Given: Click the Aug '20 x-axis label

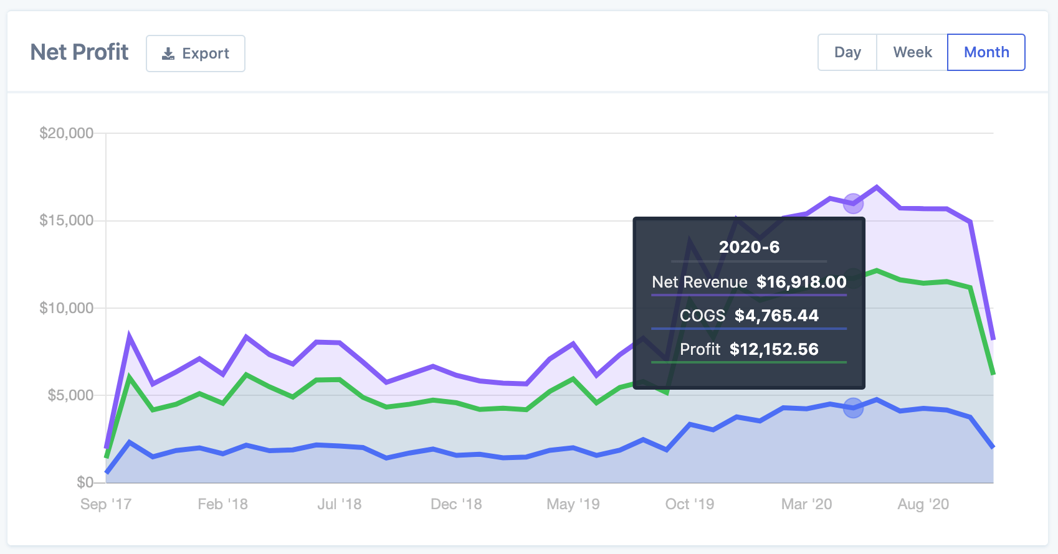Looking at the screenshot, I should pyautogui.click(x=923, y=504).
